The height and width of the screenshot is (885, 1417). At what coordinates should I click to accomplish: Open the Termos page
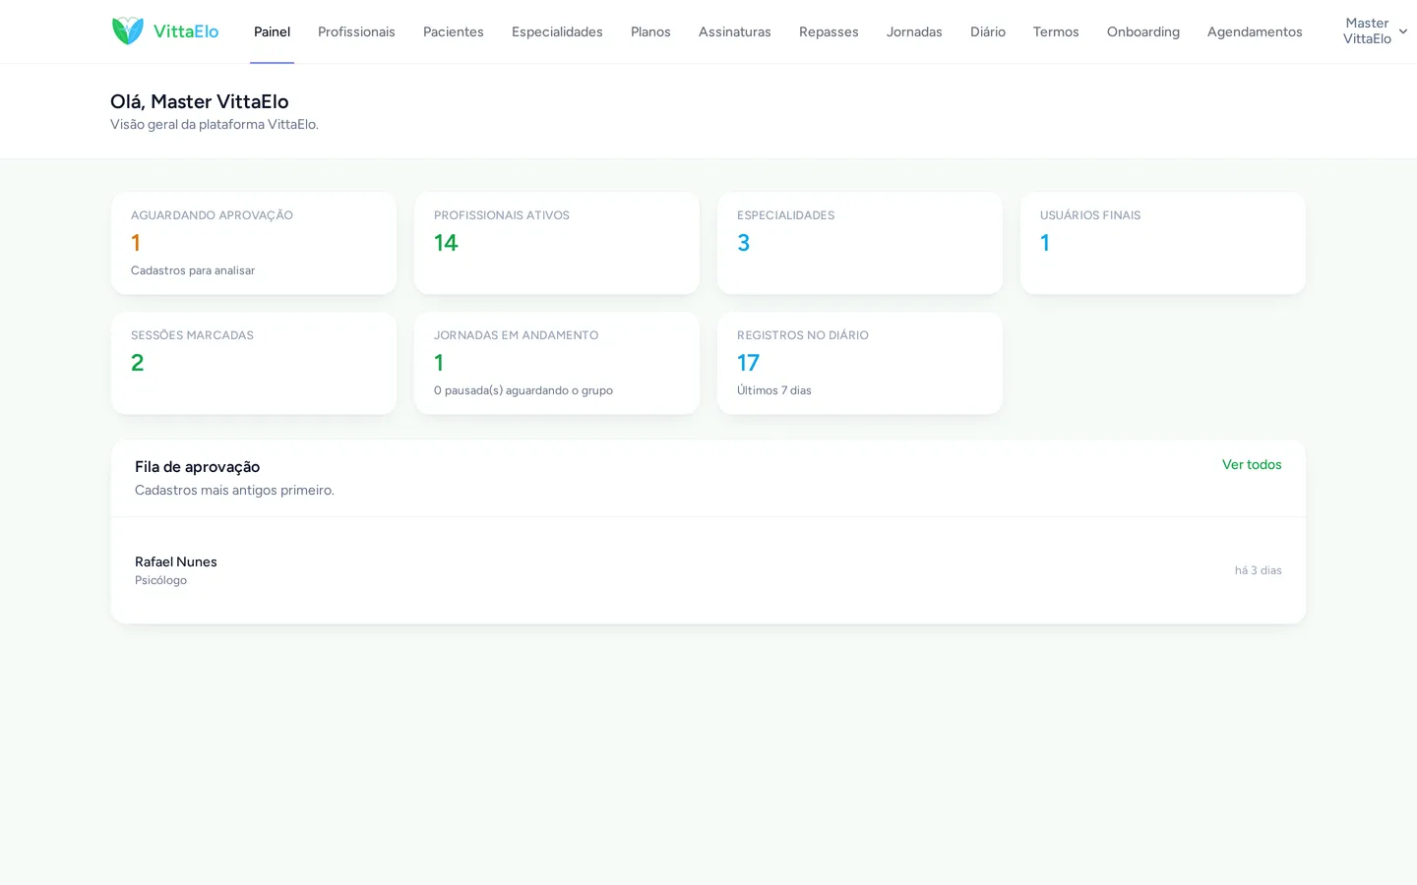[1056, 31]
